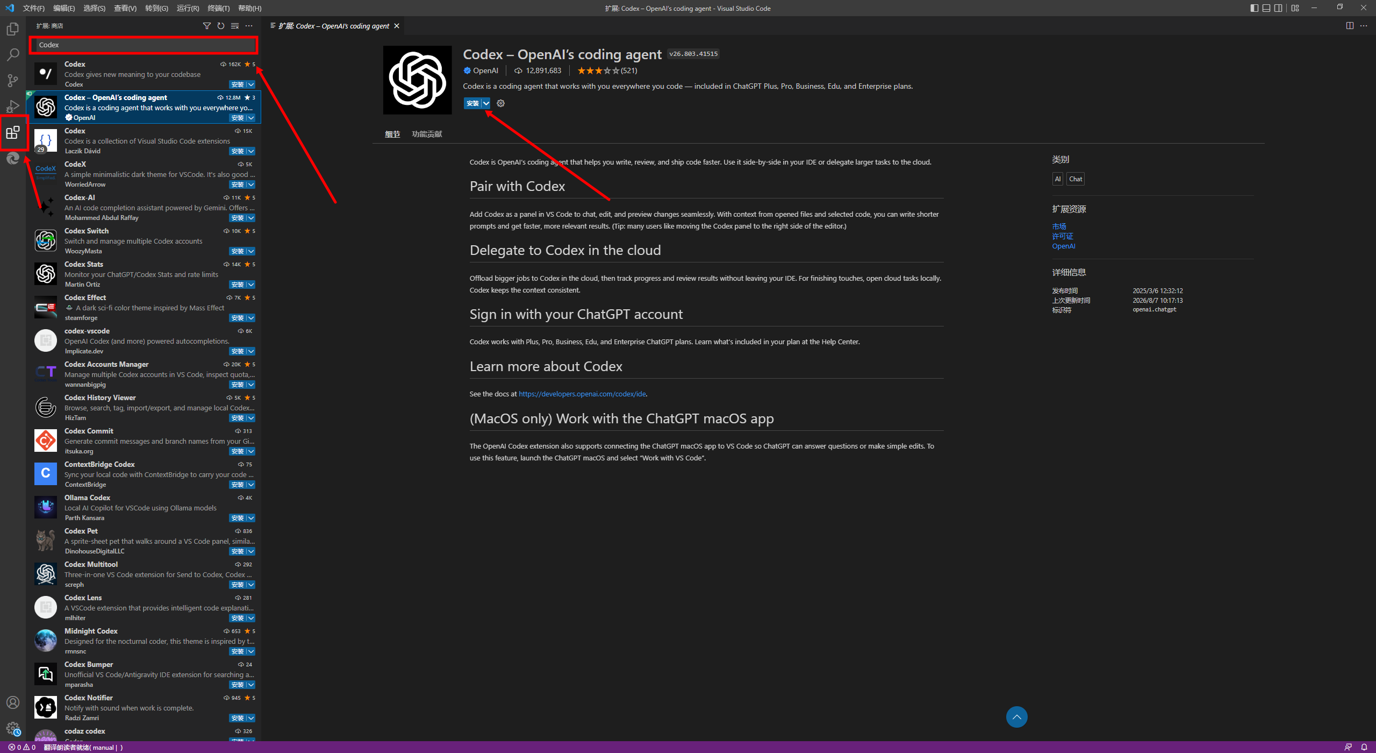Select the Codex – OpenAI's coding agent editor tab
1376x753 pixels.
pos(334,26)
